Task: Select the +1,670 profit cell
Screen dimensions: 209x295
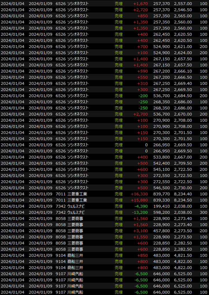Action: pyautogui.click(x=141, y=3)
